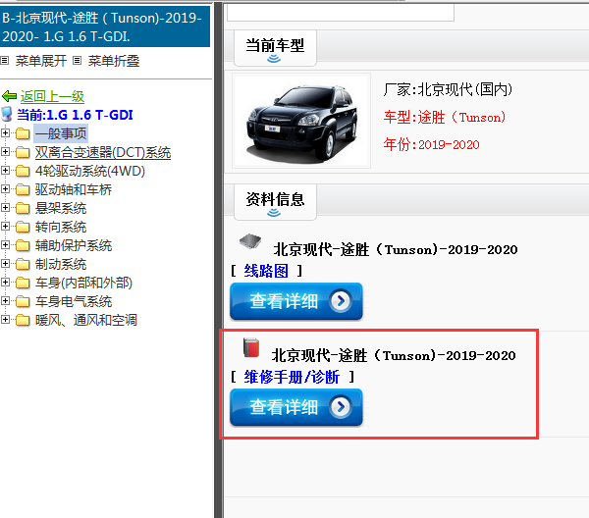This screenshot has width=589, height=518.
Task: Expand the 4轮驱动系统(4WD) node
Action: [5, 170]
